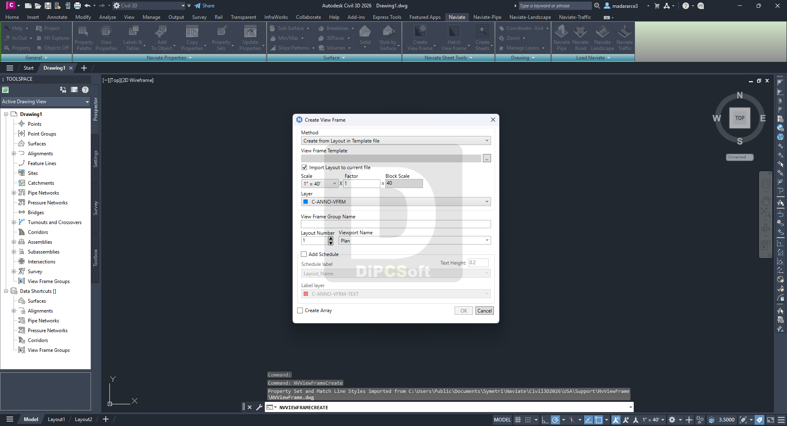
Task: Click the Update Properties tool
Action: point(250,38)
